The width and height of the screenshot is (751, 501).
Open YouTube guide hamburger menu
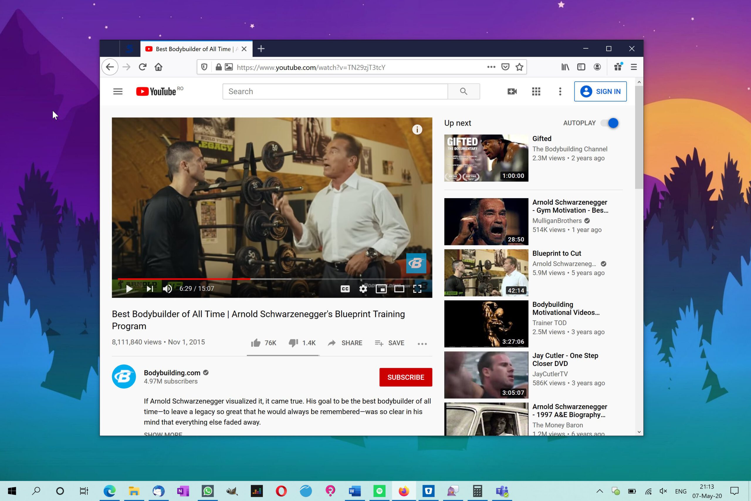point(118,91)
